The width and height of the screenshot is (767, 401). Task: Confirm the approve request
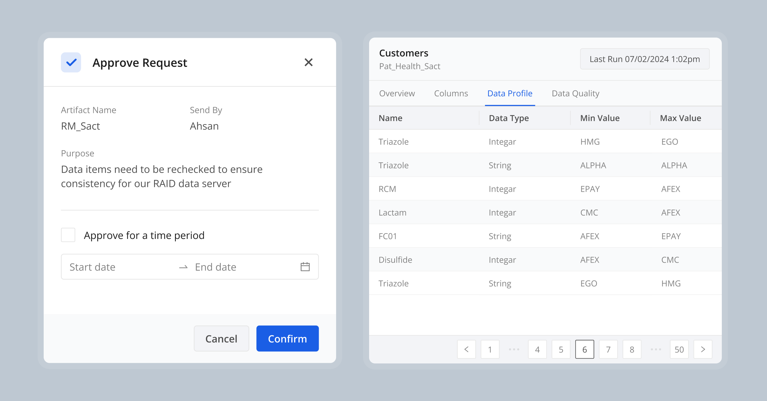[288, 339]
